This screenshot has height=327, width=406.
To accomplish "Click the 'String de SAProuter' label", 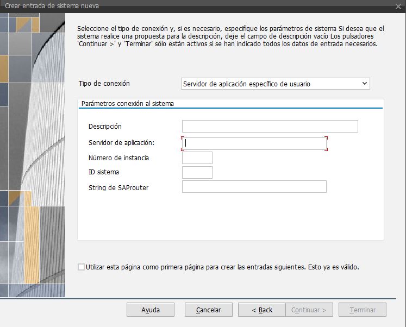I will pos(118,188).
